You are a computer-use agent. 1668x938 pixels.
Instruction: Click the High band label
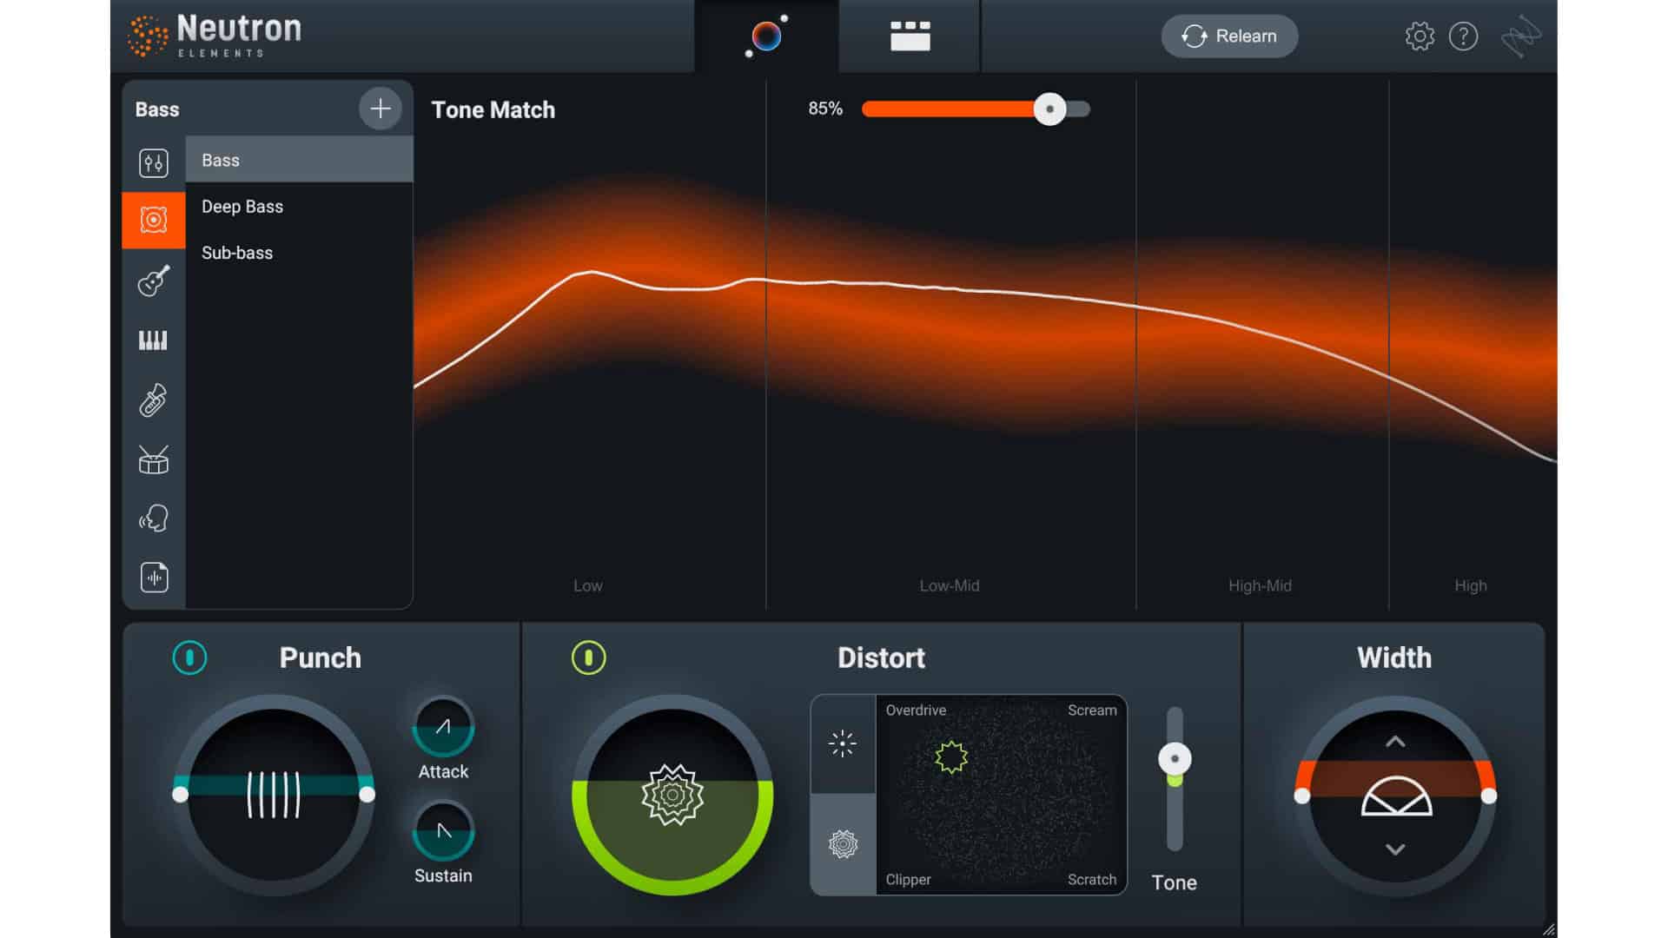[x=1471, y=586]
